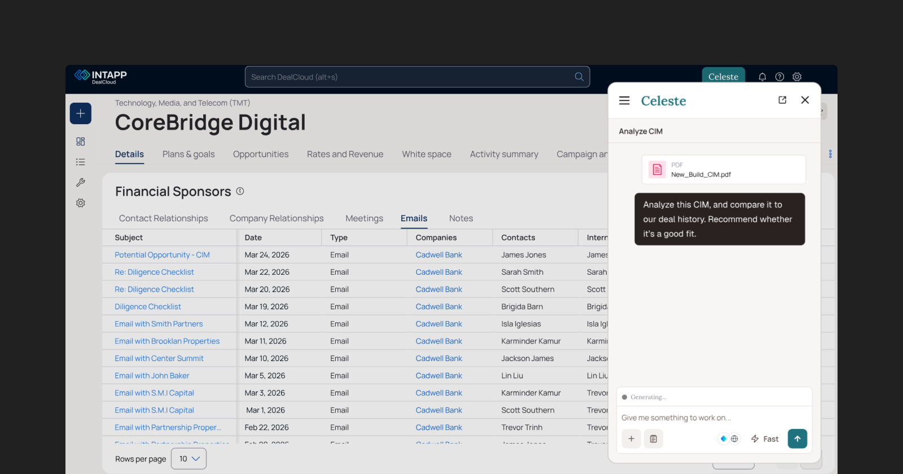
Task: Open the Contact Relationships sub-tab
Action: click(x=164, y=218)
